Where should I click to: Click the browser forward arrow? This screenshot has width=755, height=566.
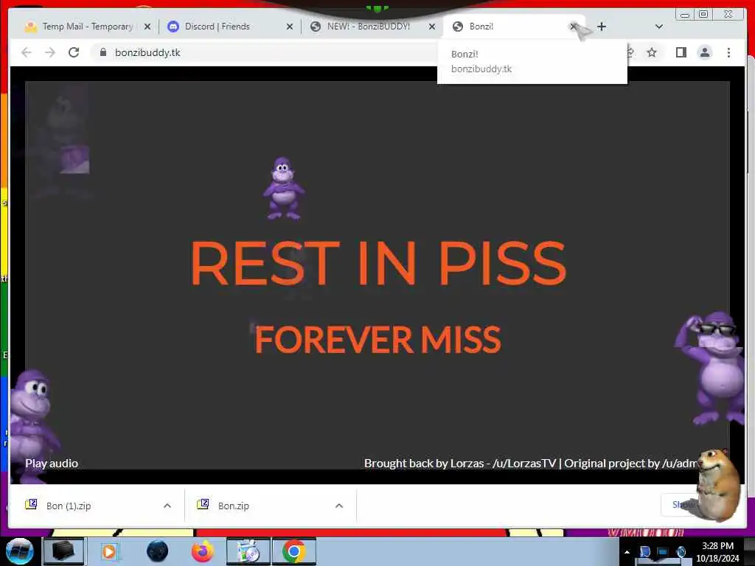point(50,52)
